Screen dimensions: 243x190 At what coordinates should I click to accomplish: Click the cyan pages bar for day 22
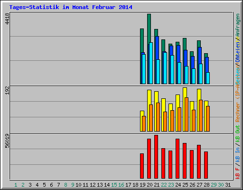pos(165,68)
